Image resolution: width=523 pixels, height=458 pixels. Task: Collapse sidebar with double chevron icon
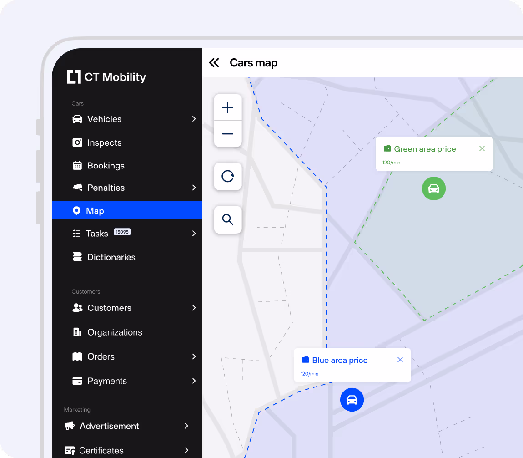tap(214, 63)
